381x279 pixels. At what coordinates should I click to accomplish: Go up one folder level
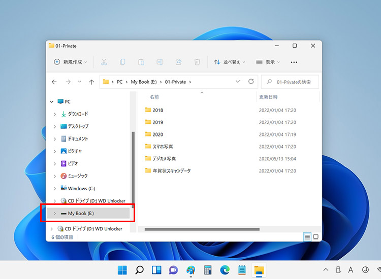pos(91,82)
